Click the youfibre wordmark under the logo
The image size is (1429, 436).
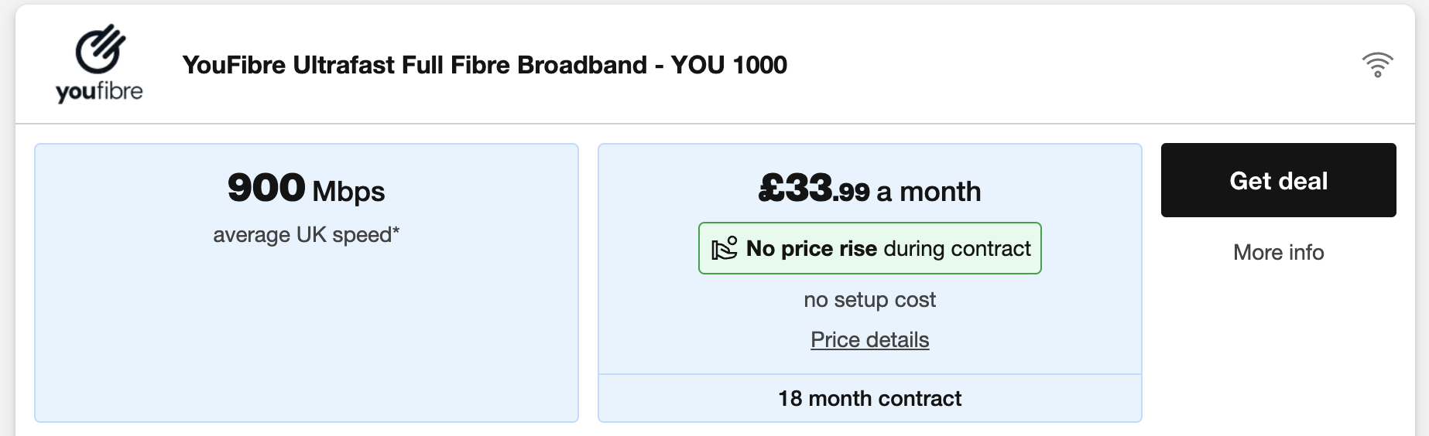99,92
